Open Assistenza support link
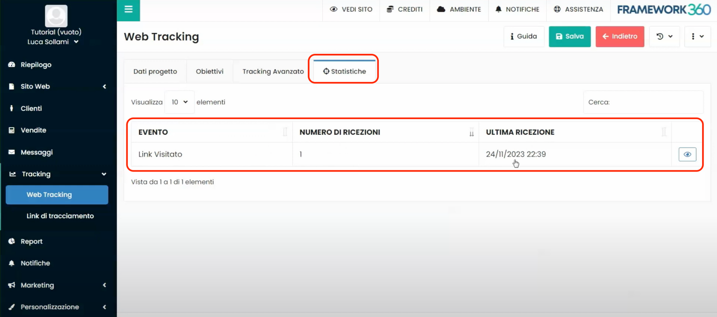 click(578, 9)
